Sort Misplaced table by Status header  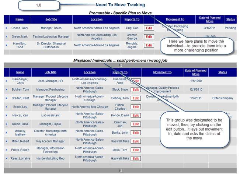(223, 72)
